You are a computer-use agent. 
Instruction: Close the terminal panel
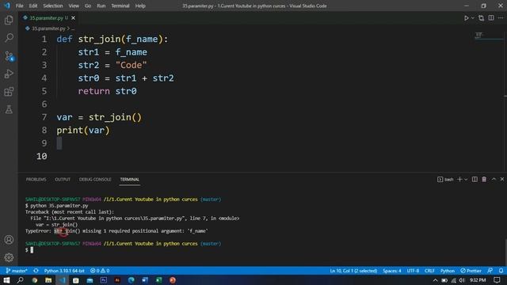coord(502,180)
